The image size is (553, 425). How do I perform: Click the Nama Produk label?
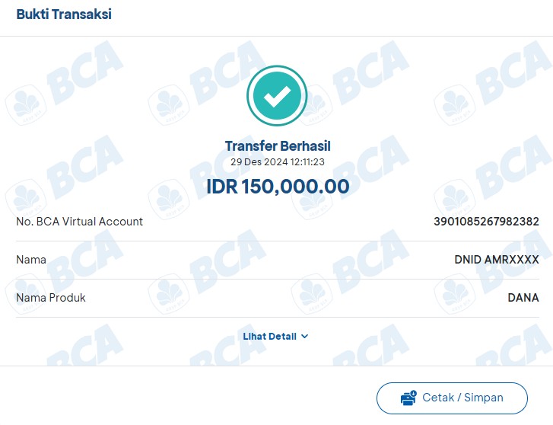[x=51, y=298]
